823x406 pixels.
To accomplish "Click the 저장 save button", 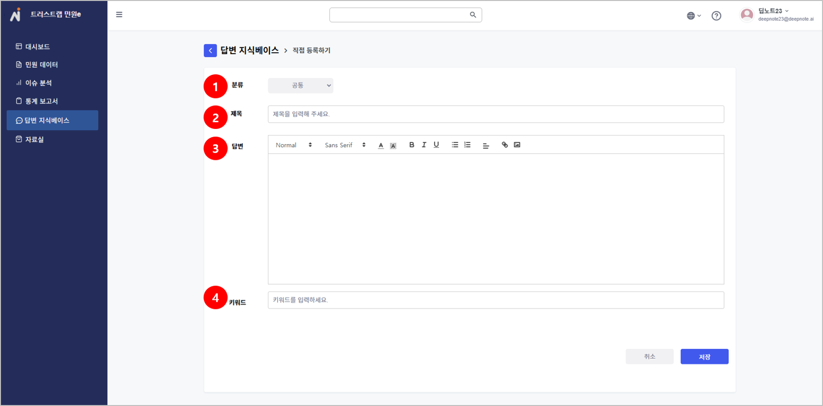I will point(704,357).
